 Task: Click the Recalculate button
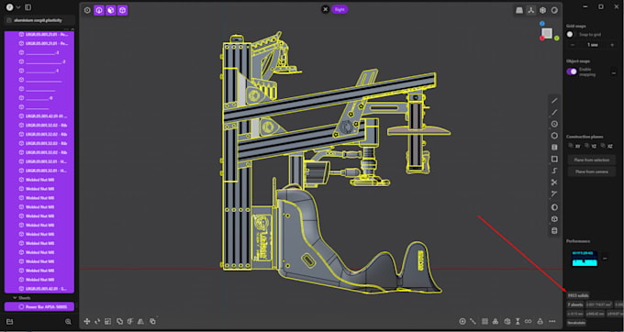(x=576, y=323)
